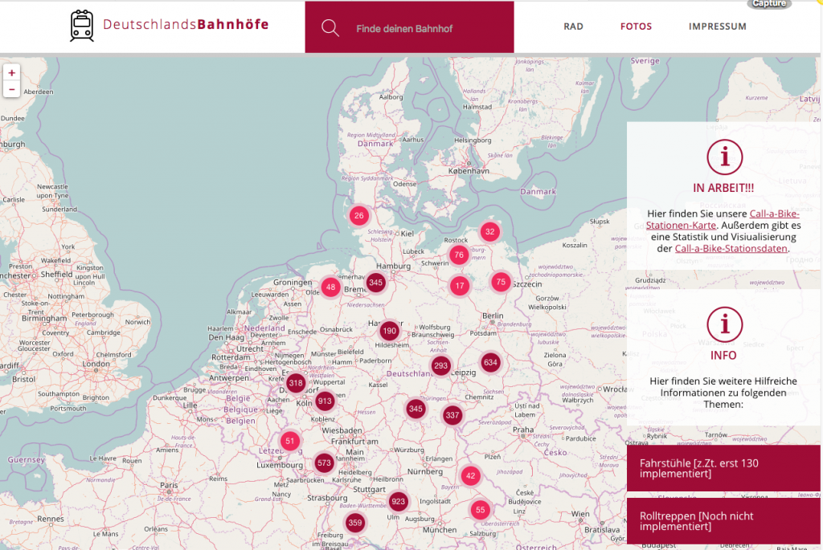
Task: Click the Berlin label on the map
Action: (493, 316)
